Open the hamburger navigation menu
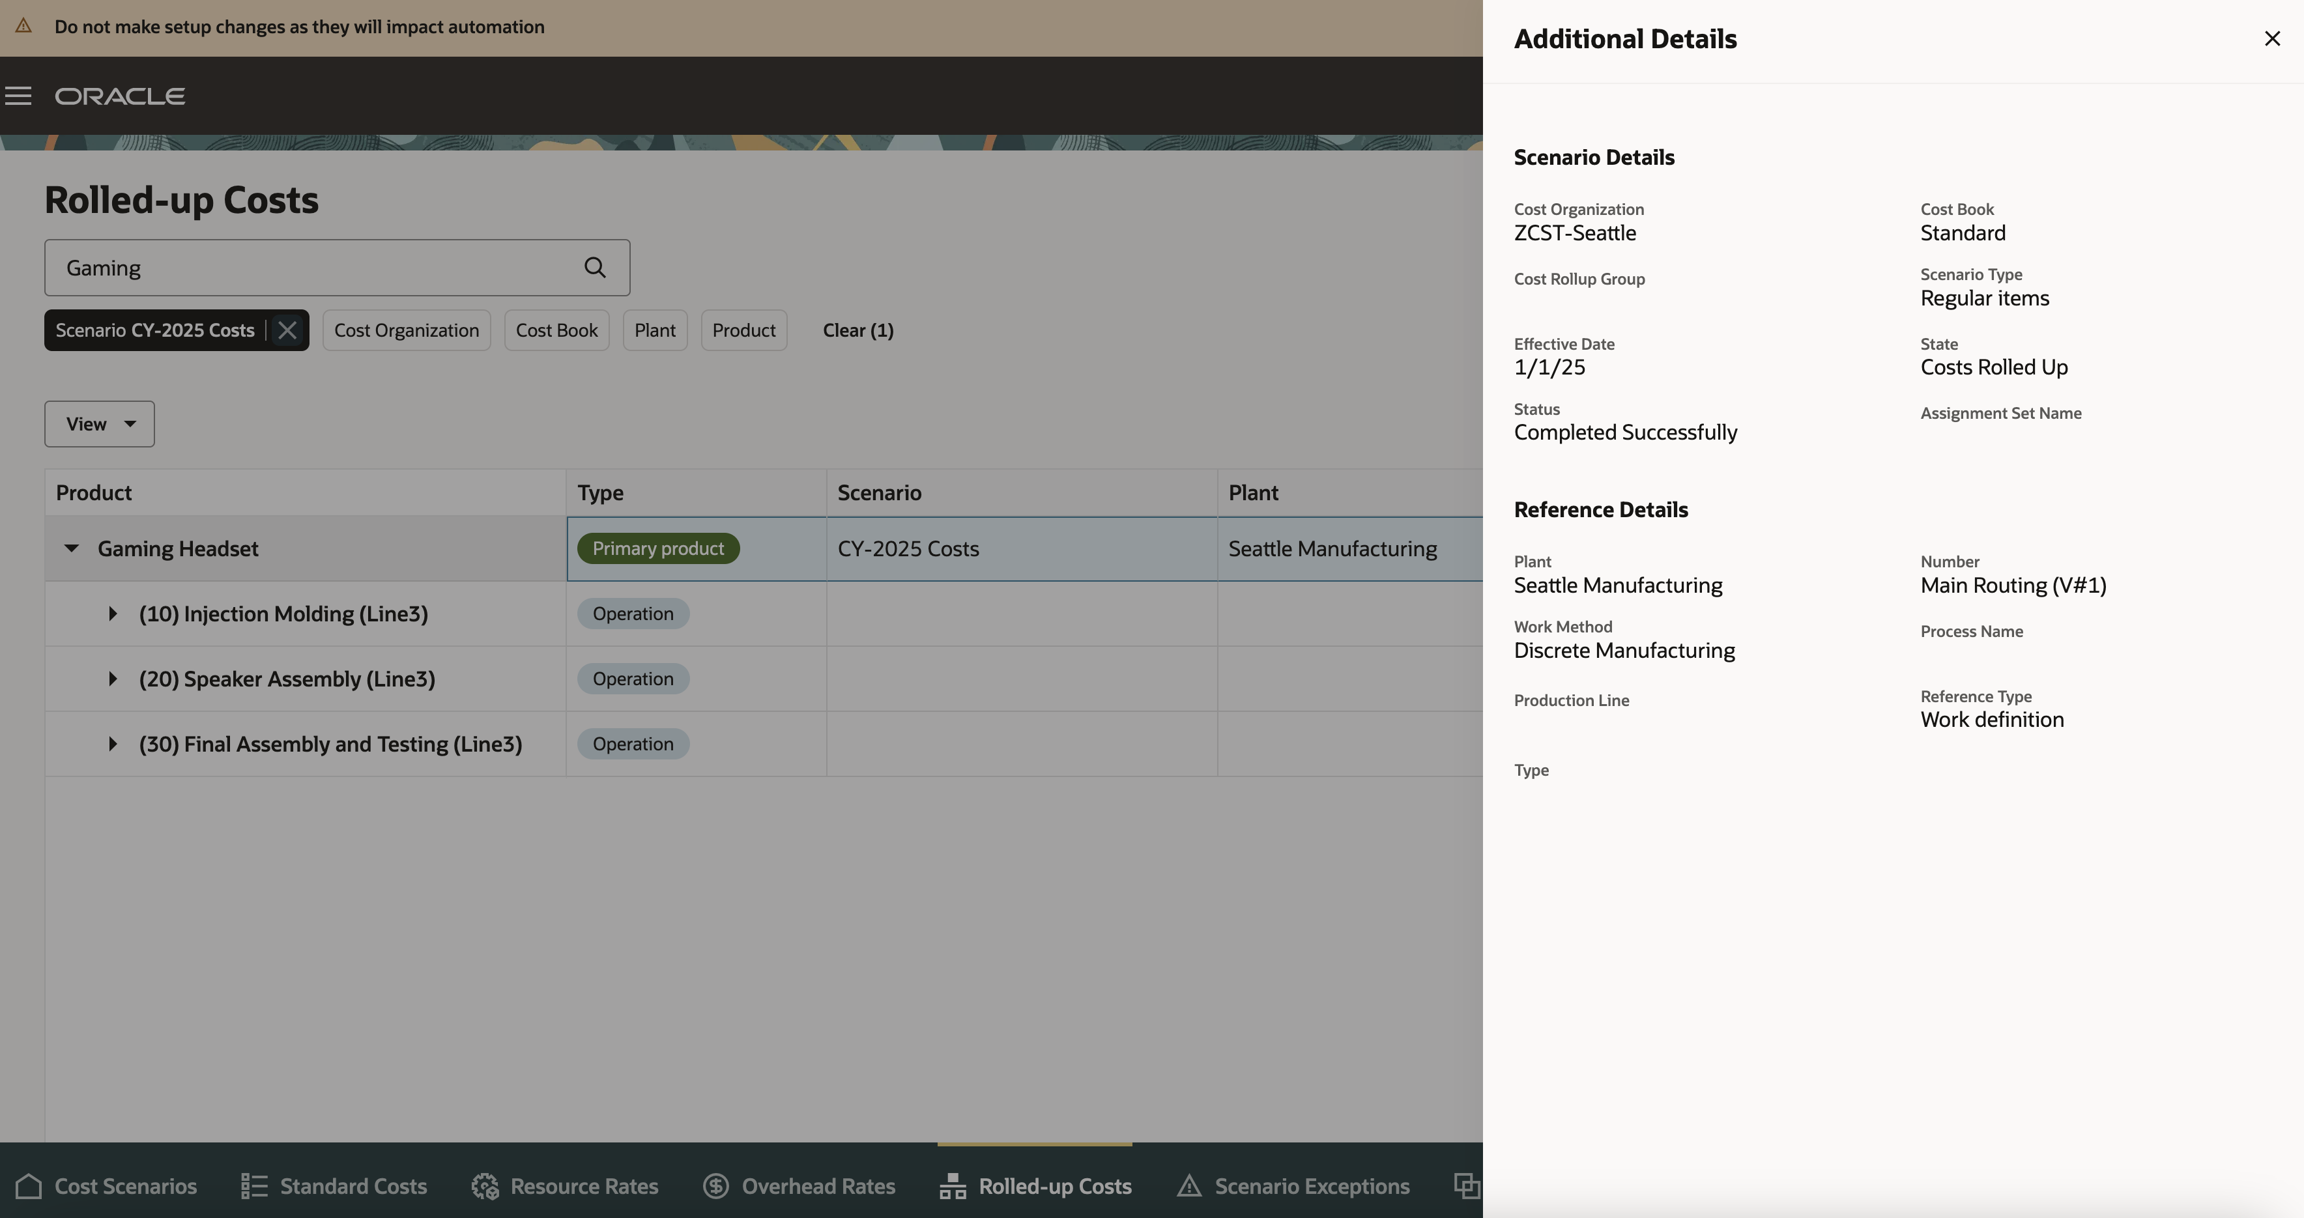 (18, 96)
